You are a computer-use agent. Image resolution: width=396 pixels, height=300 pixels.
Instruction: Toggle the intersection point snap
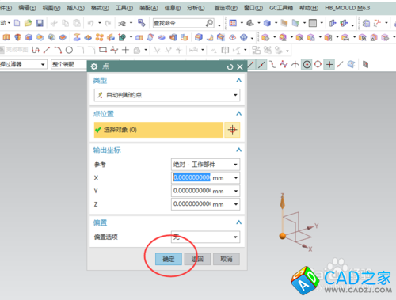point(295,64)
